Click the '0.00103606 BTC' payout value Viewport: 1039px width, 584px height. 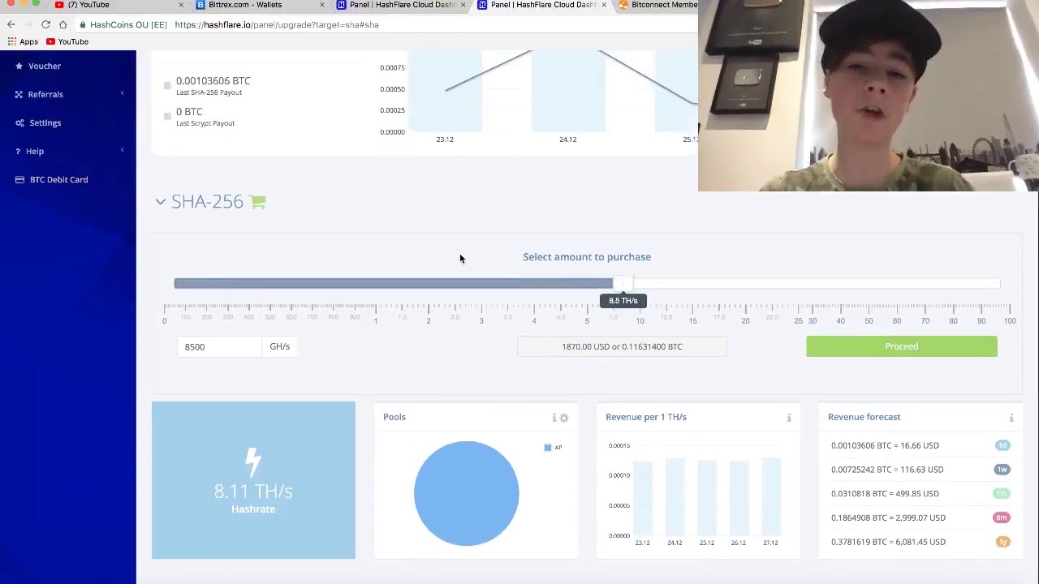click(x=213, y=80)
